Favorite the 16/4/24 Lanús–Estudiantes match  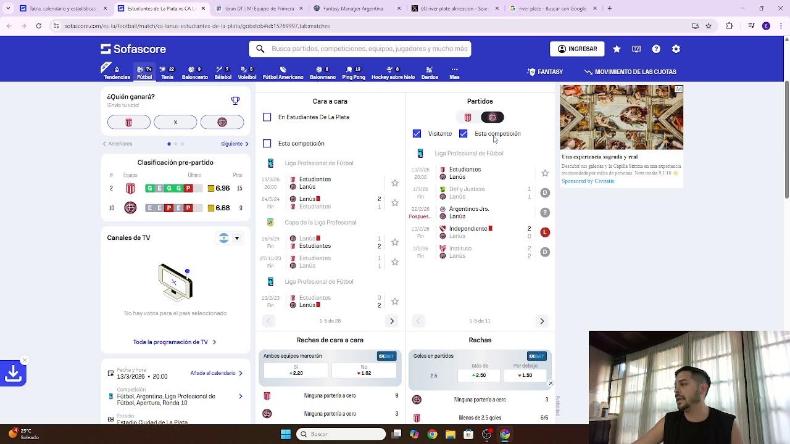[395, 242]
